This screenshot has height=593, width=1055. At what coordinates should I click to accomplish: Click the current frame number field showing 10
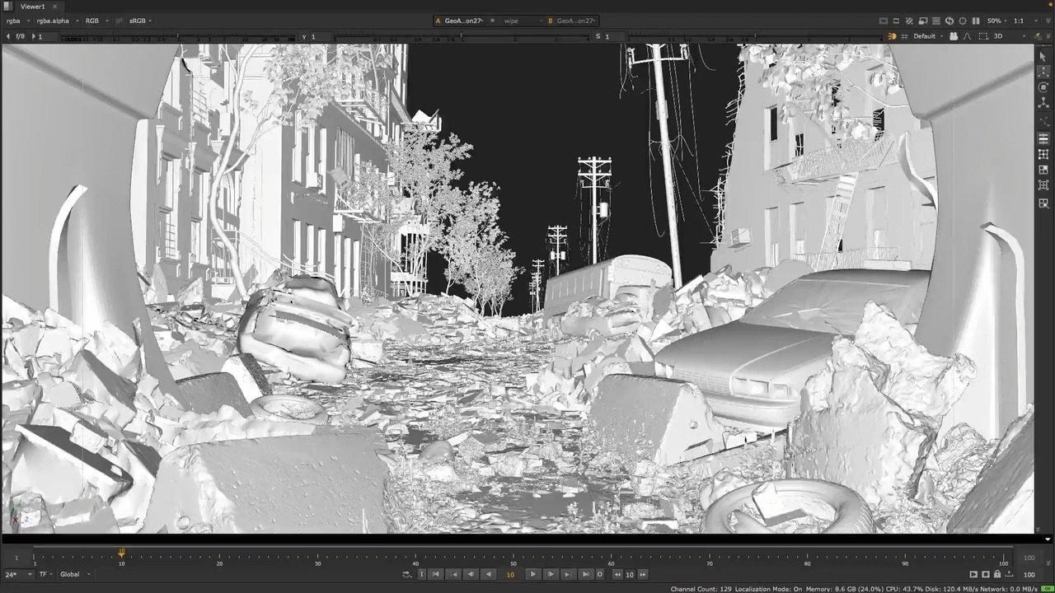(509, 574)
